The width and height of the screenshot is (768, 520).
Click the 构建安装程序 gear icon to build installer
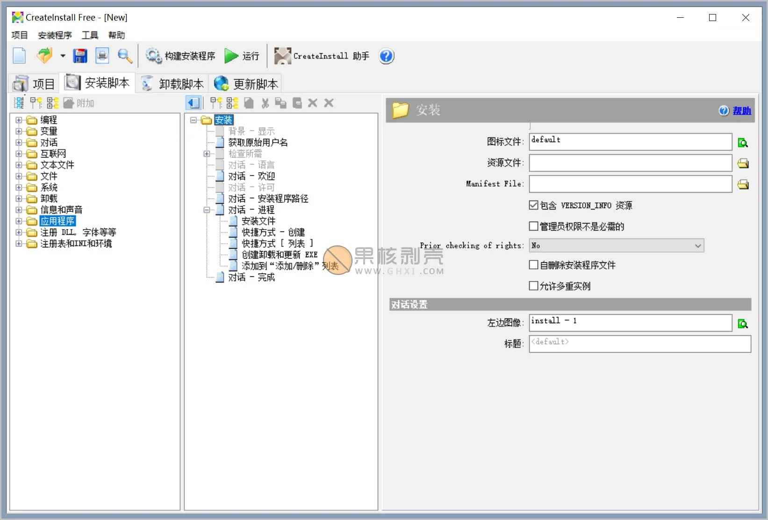coord(153,56)
